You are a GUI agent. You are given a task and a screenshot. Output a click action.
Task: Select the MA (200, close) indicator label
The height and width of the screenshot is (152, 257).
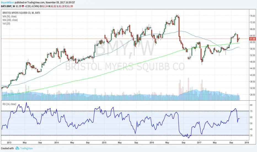click(x=10, y=20)
